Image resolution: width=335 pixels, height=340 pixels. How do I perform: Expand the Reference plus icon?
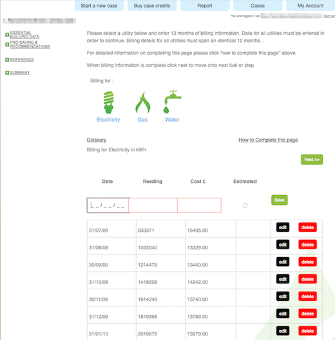[7, 60]
